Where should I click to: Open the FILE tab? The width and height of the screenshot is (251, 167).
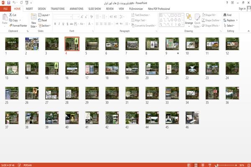tap(5, 9)
